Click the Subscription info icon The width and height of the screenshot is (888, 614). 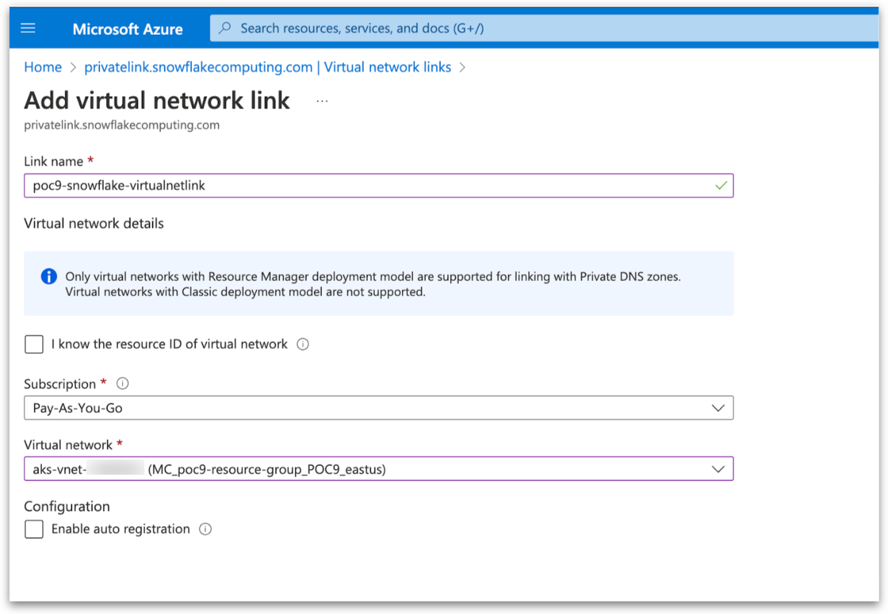point(123,384)
